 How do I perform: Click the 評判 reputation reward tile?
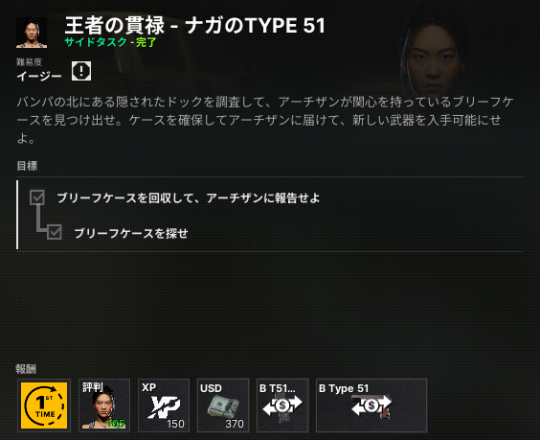click(104, 405)
